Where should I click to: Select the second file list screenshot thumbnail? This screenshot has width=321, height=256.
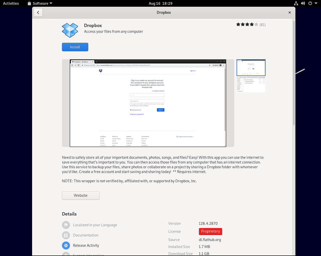(251, 84)
